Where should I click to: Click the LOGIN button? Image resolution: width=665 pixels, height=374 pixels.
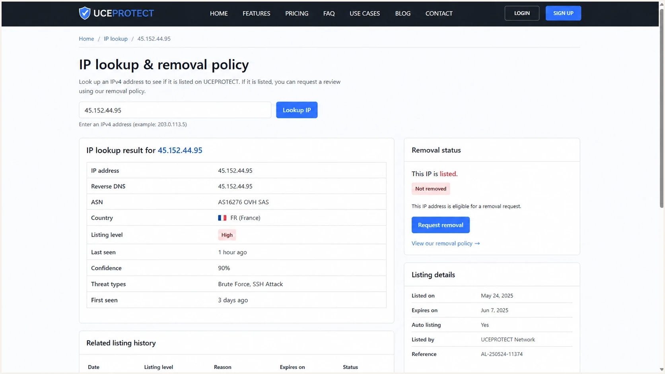tap(522, 13)
